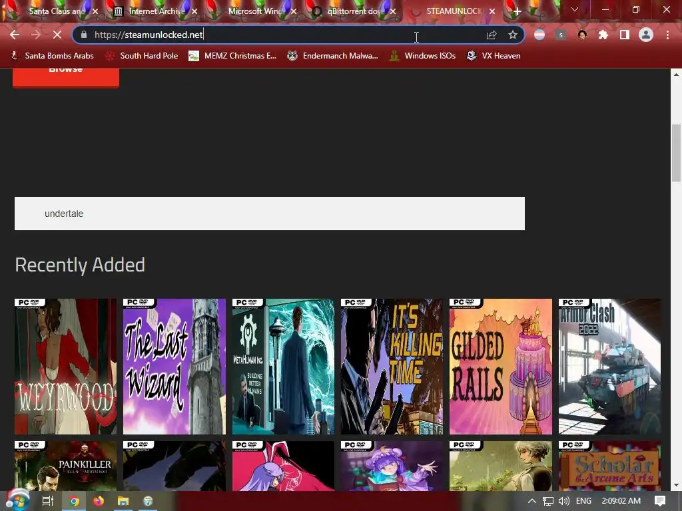Screen dimensions: 682x511
Task: Open the Windows ISOs bookmark
Action: 422,56
